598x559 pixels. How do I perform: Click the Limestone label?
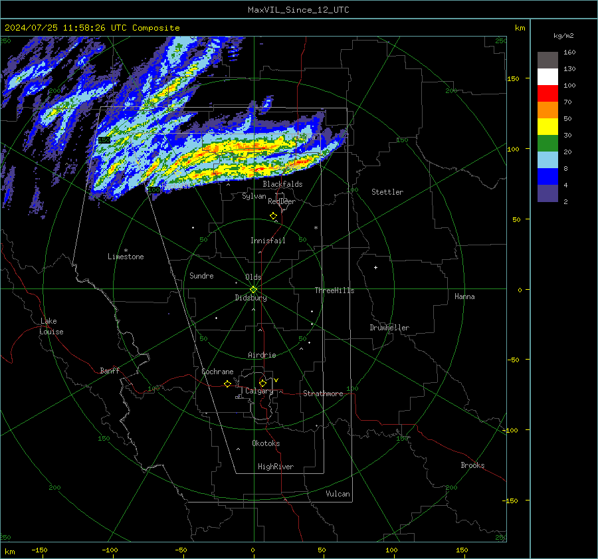pos(126,257)
